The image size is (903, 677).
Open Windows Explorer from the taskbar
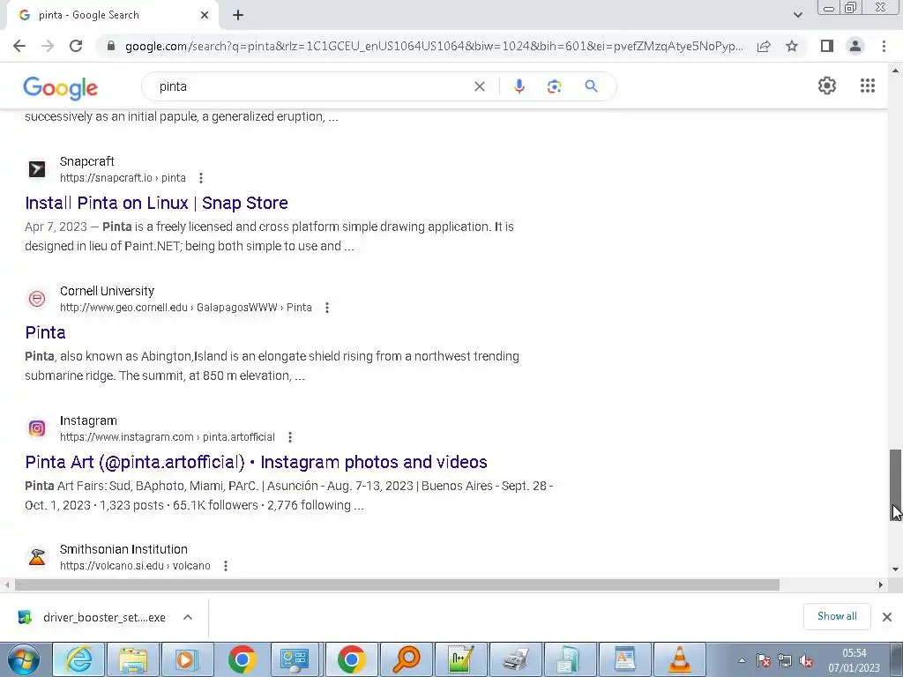[133, 659]
